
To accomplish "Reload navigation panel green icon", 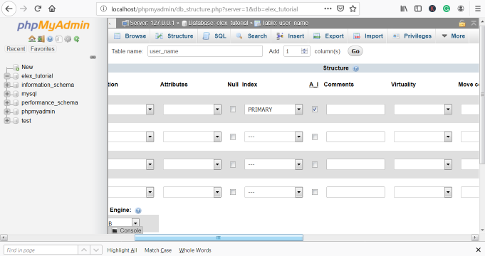I will 76,39.
